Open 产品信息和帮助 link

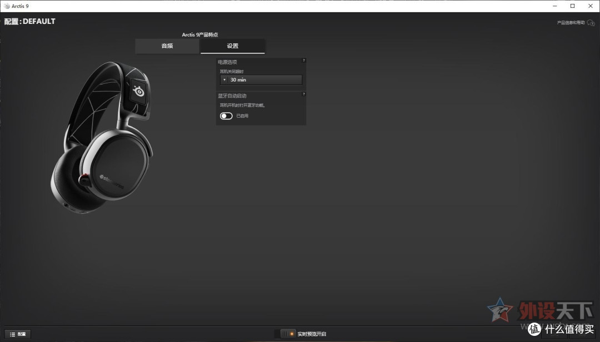click(x=571, y=23)
